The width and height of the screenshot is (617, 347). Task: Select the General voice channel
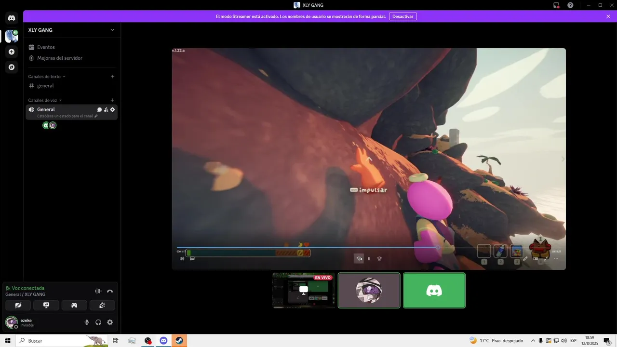click(x=71, y=112)
